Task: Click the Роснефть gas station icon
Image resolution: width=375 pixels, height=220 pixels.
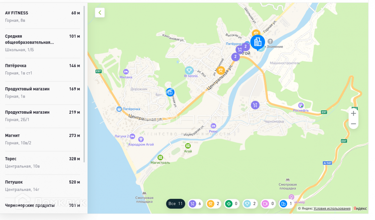Action: tap(301, 105)
